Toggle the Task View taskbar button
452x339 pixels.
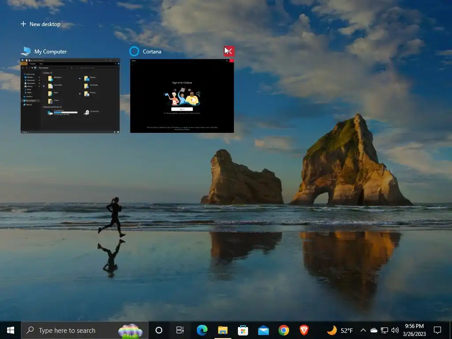click(180, 330)
